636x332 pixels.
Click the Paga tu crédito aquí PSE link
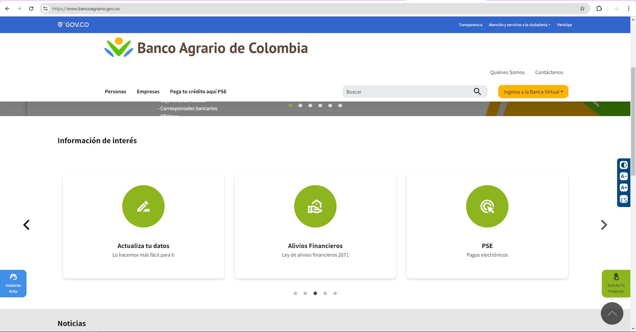click(x=198, y=92)
